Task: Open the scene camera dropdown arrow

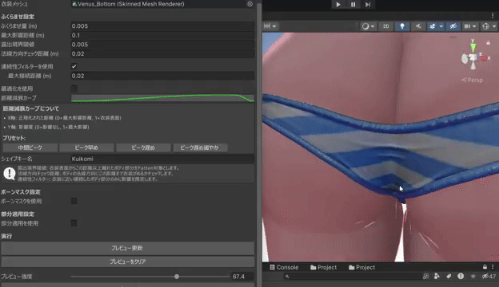Action: pyautogui.click(x=474, y=26)
